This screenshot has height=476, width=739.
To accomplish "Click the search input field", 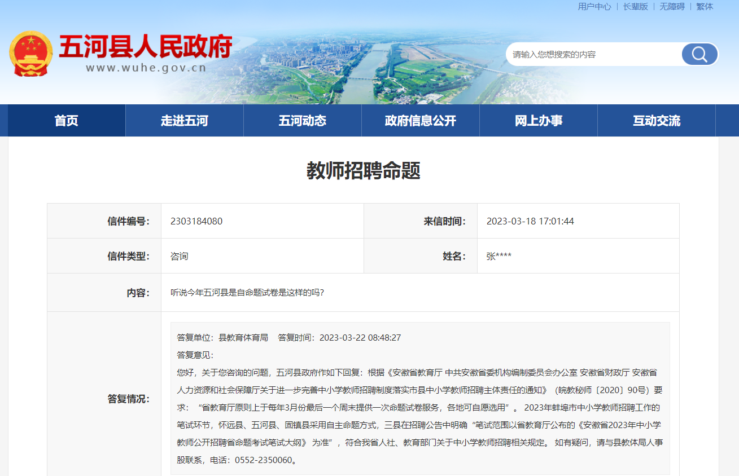I will click(593, 55).
